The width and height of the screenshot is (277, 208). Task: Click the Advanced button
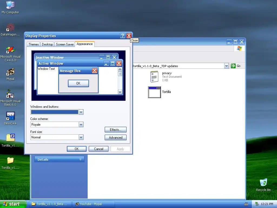[116, 137]
